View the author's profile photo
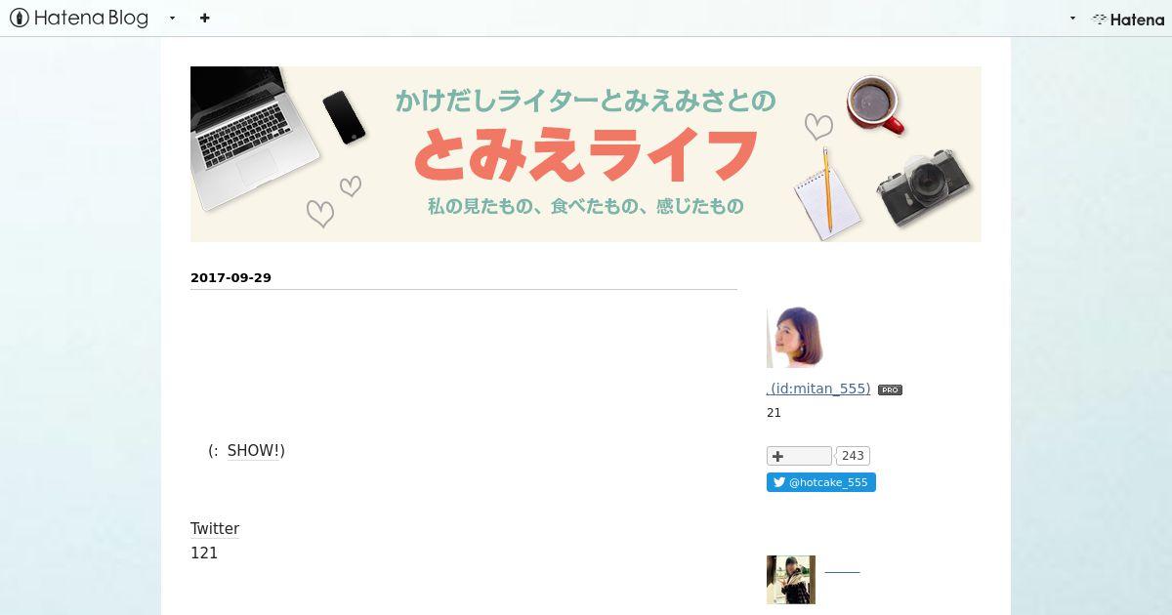The image size is (1172, 615). click(x=795, y=338)
